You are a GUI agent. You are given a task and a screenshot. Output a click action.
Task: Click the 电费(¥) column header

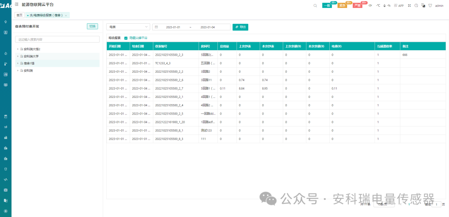click(x=352, y=46)
